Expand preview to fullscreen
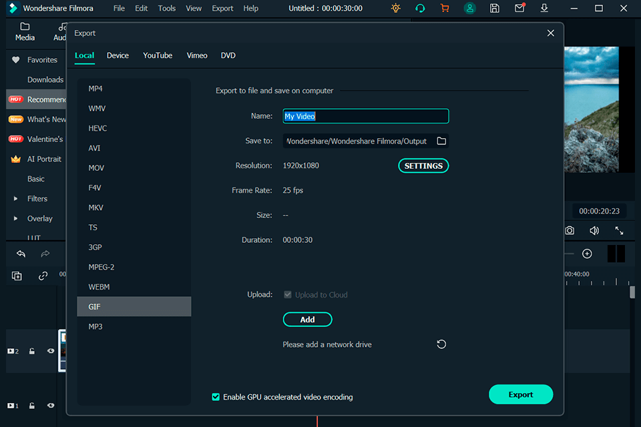641x427 pixels. (x=620, y=231)
